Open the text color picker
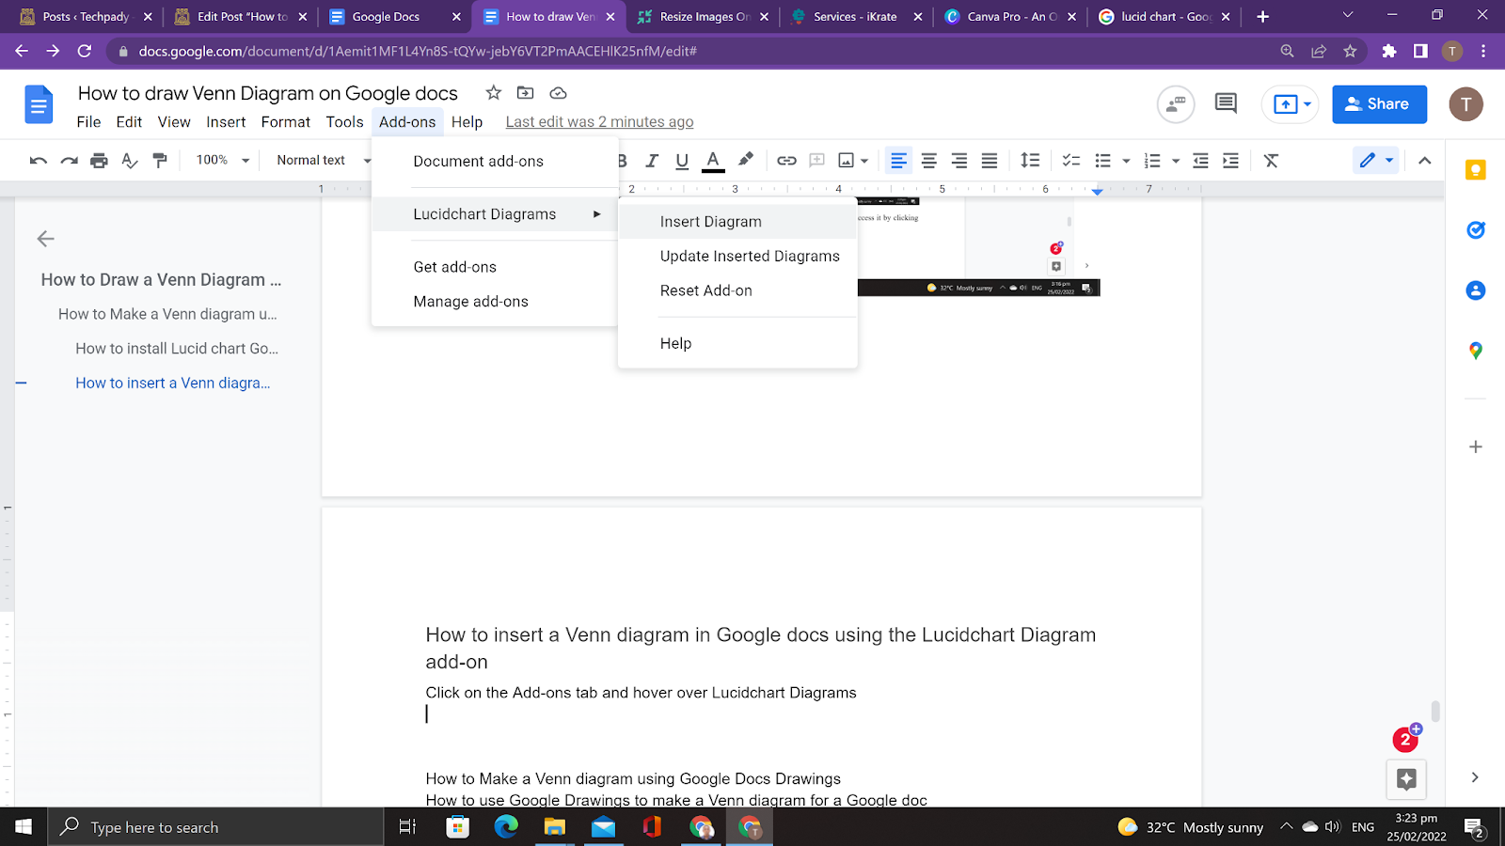 (714, 161)
